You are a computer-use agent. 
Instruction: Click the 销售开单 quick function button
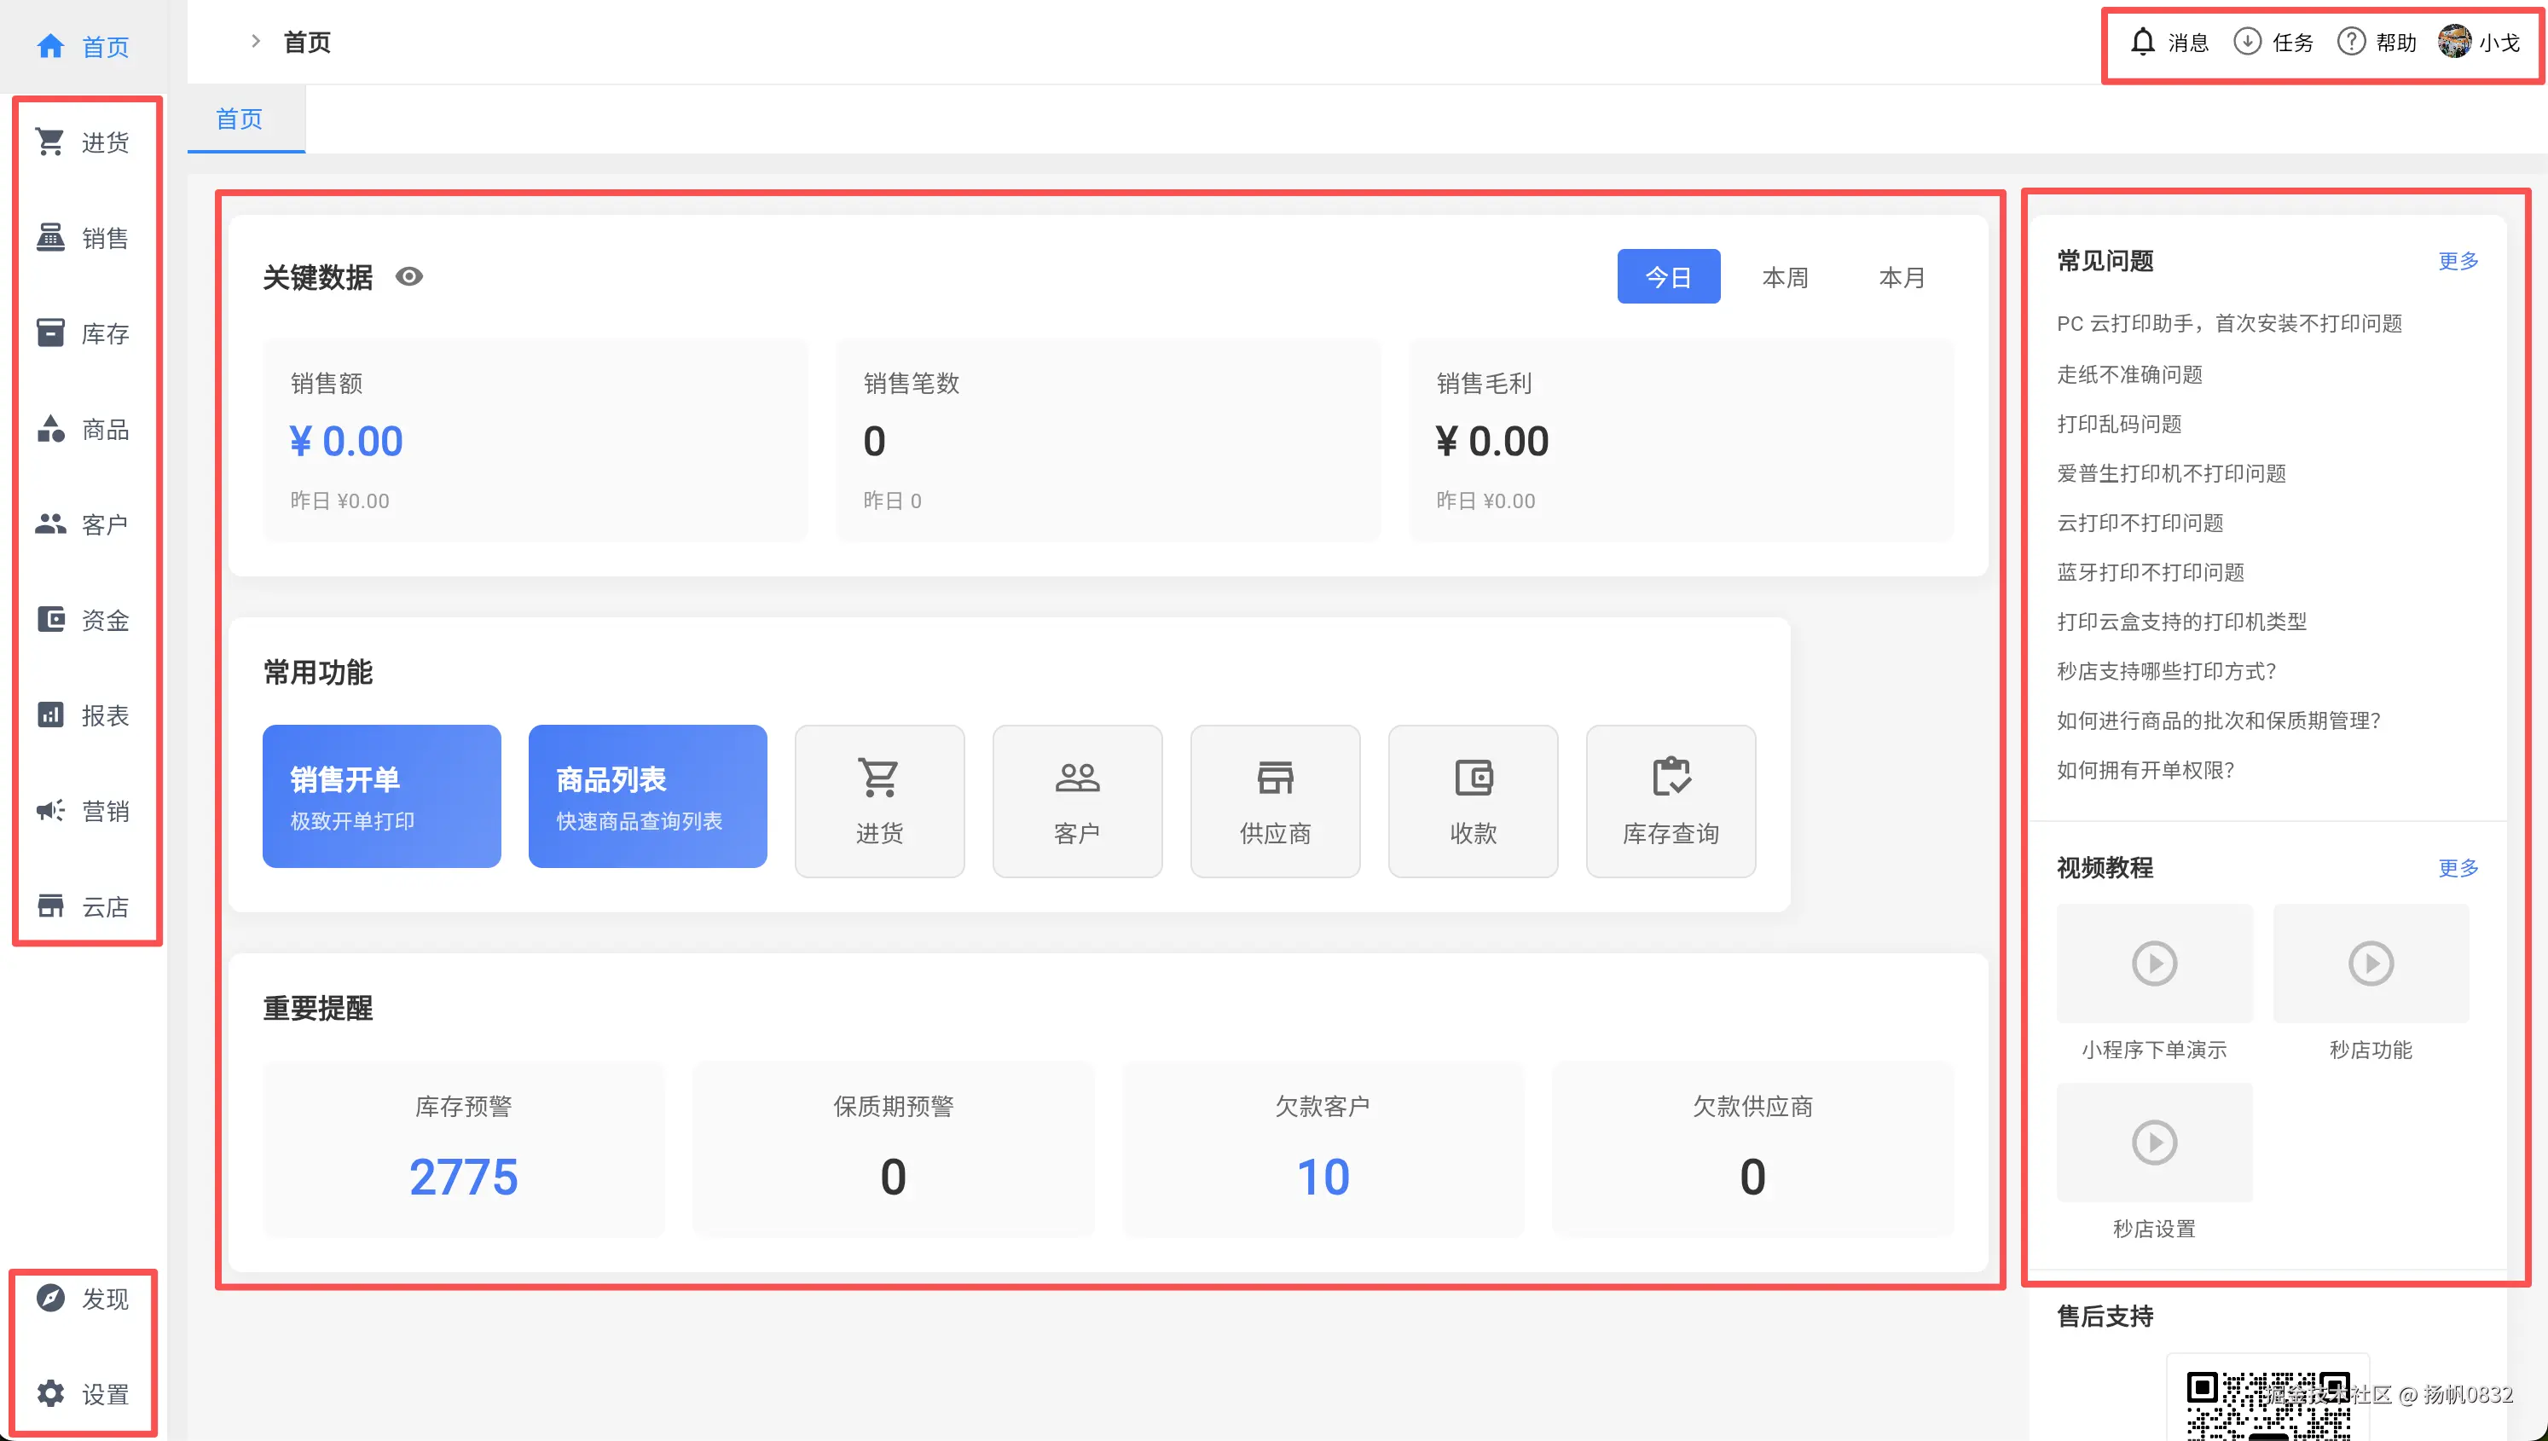point(381,796)
